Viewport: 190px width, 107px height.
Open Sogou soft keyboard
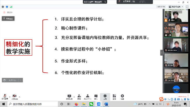coord(178,99)
